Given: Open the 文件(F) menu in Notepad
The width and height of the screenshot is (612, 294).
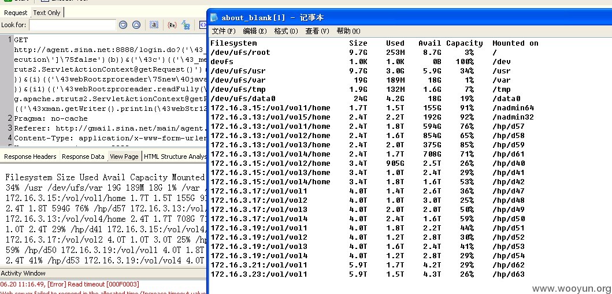Looking at the screenshot, I should click(x=224, y=31).
